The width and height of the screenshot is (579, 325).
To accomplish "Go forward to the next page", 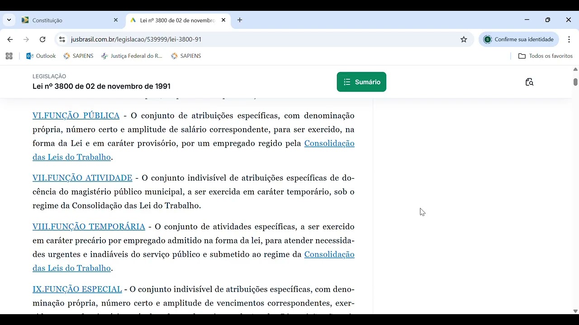I will click(x=26, y=39).
